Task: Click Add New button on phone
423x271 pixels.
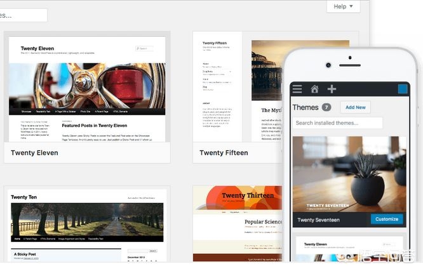Action: point(355,107)
